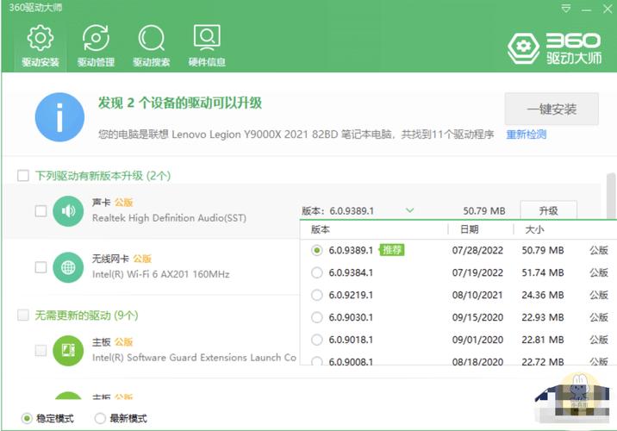This screenshot has width=617, height=431.
Task: Open the 驱动搜索 magnifier icon
Action: [x=151, y=46]
